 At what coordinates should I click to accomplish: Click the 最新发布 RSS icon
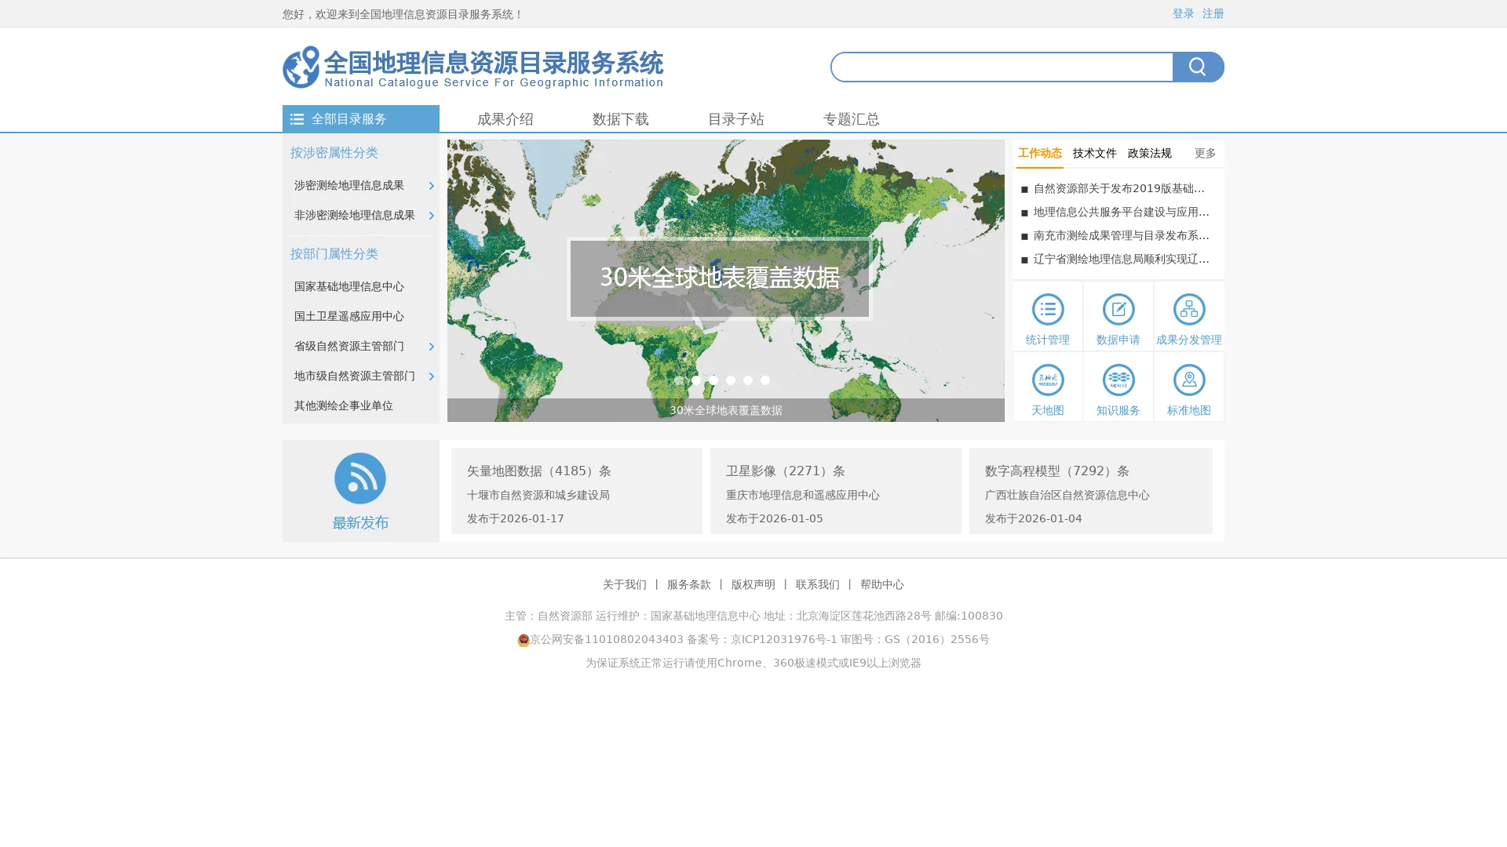[x=360, y=478]
